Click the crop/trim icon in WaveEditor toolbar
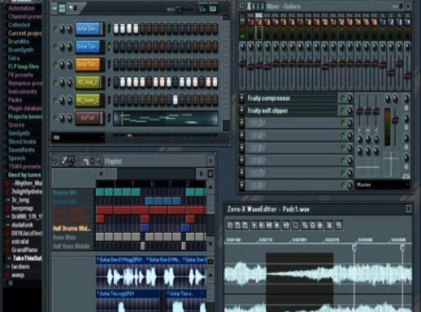 [329, 225]
